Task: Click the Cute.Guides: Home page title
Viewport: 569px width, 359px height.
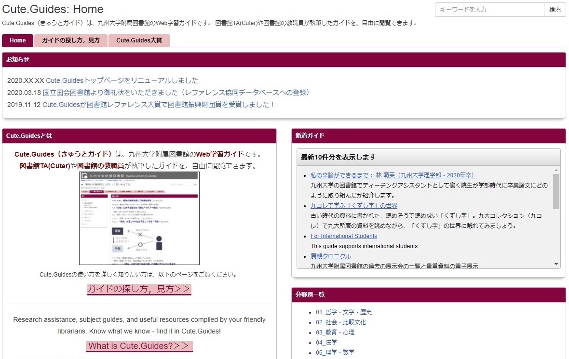Action: [53, 9]
